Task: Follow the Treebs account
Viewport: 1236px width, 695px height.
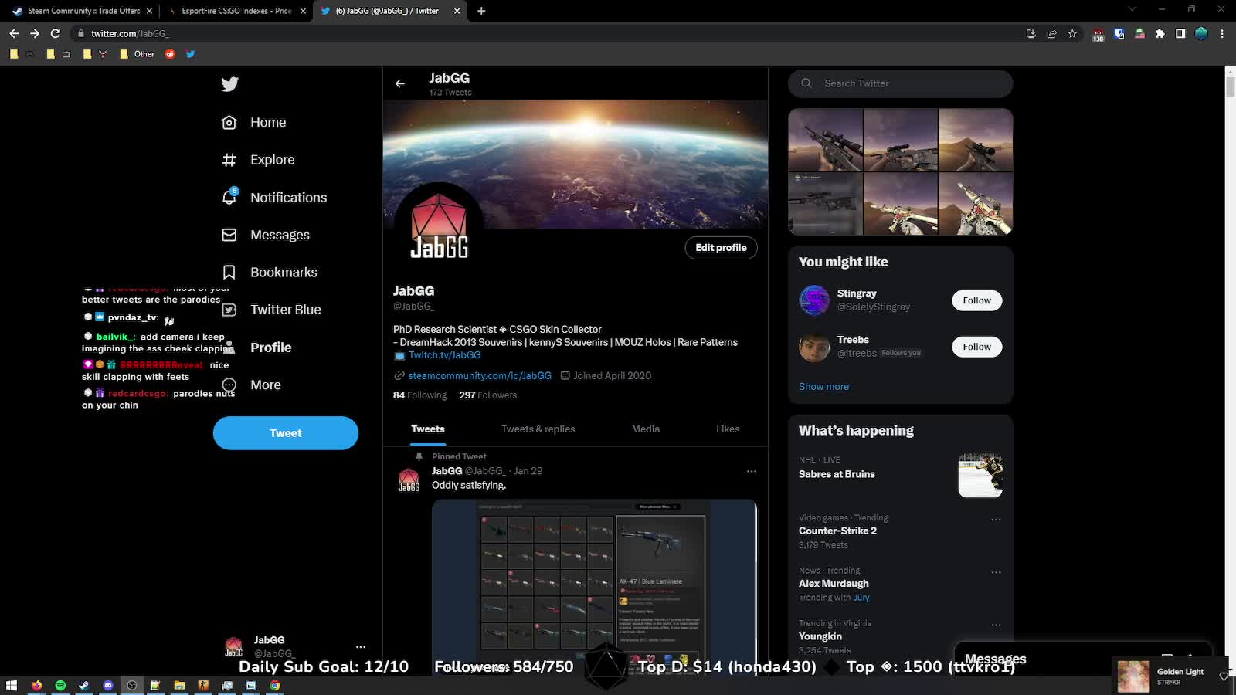Action: point(976,347)
